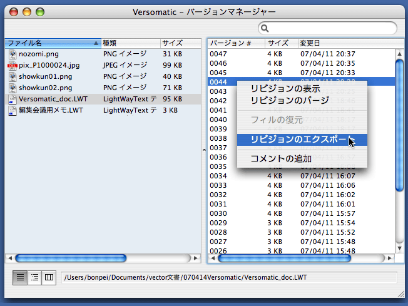This screenshot has height=306, width=408.
Task: Select file name nozomi.png
Action: 39,54
